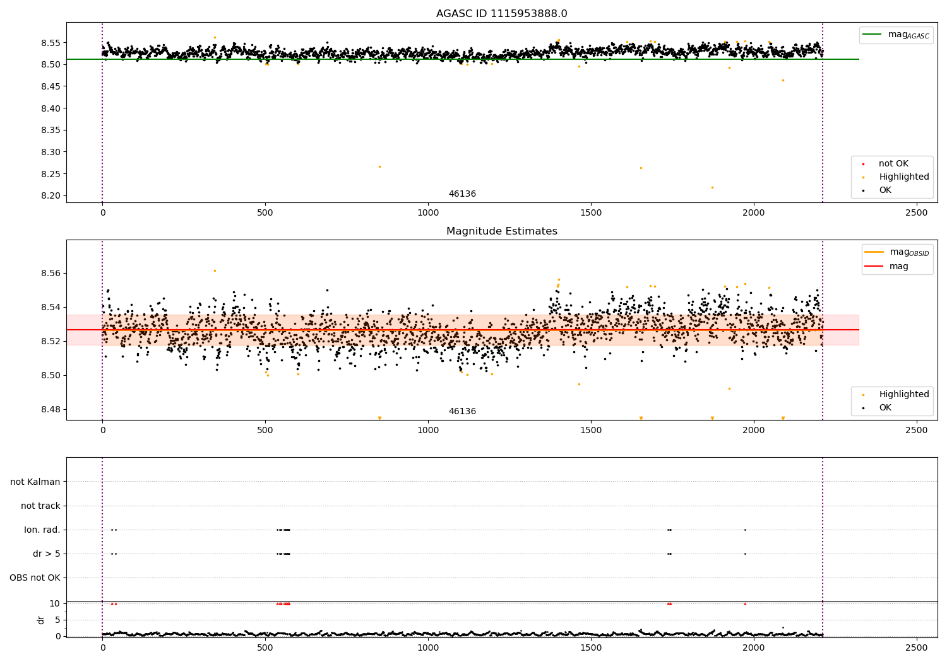The width and height of the screenshot is (947, 662).
Task: Click the x-axis 1500 tick of Magnitude Estimates
Action: pos(591,431)
